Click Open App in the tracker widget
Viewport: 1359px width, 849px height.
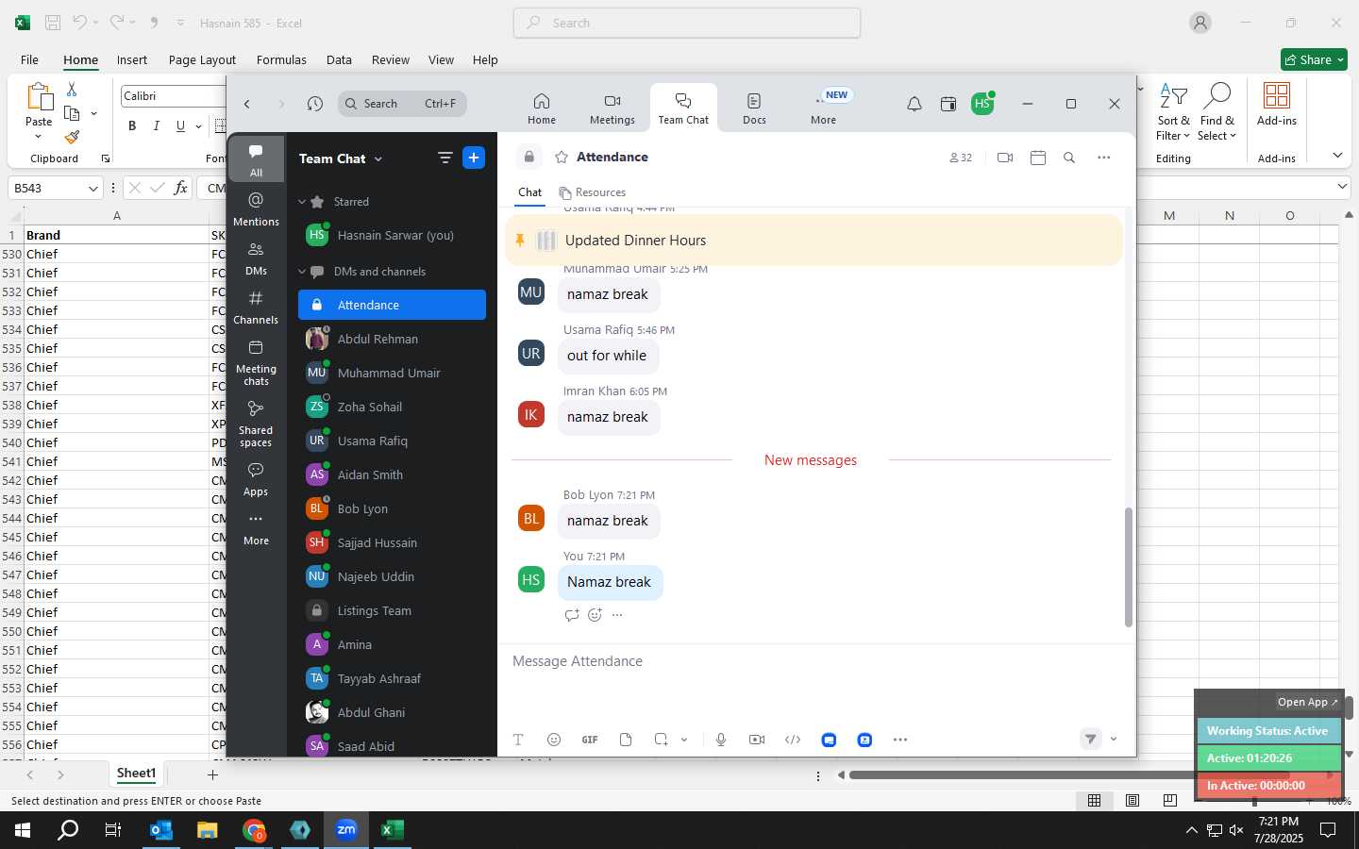pos(1308,702)
